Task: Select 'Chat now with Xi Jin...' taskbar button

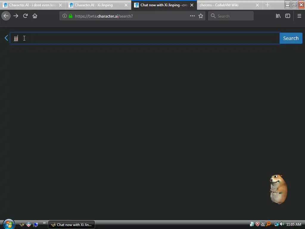Action: click(71, 225)
